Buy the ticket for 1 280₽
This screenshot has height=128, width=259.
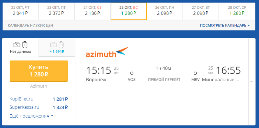pos(39,71)
